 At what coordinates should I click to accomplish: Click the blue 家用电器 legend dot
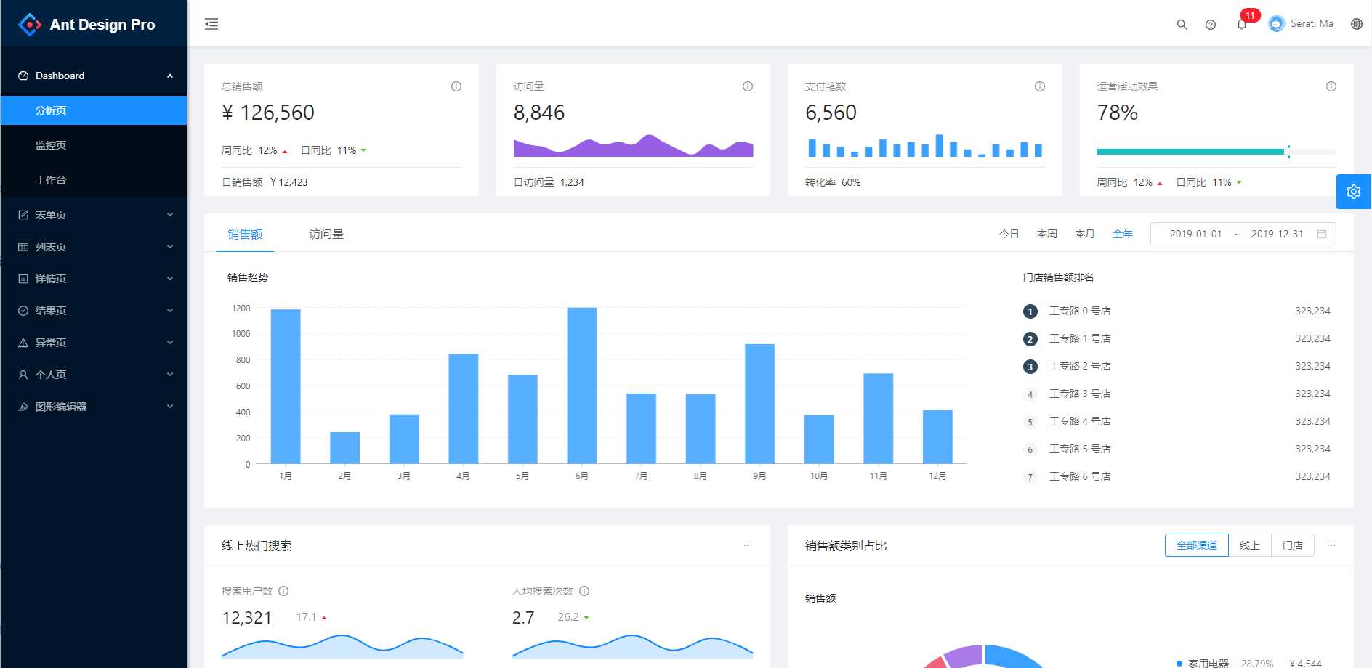point(1179,663)
